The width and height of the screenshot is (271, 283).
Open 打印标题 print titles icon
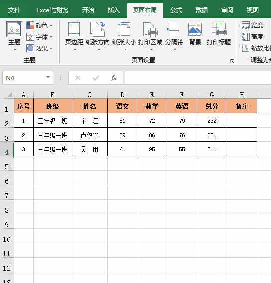[x=219, y=29]
